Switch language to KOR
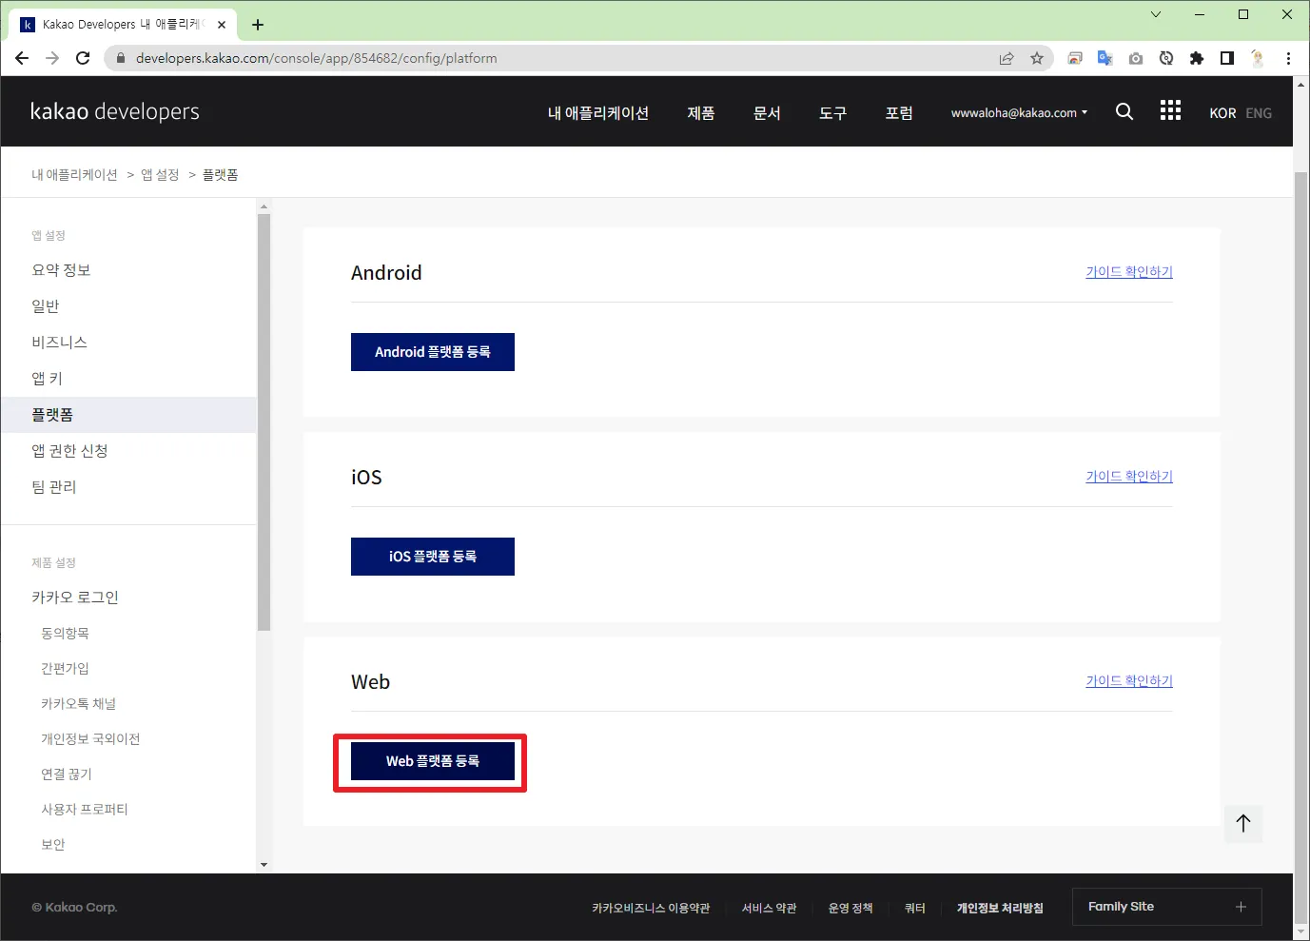Screen dimensions: 1310x941 point(1222,113)
